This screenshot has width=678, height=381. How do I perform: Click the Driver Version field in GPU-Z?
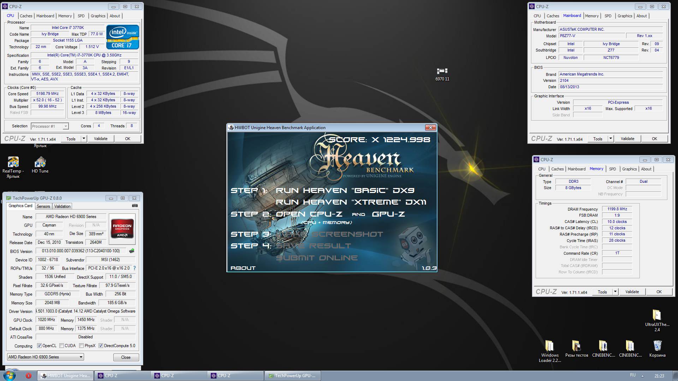point(85,311)
